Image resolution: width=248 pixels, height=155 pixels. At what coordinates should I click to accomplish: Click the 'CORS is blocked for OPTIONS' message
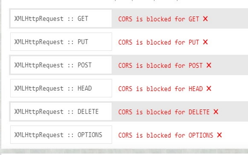165,135
